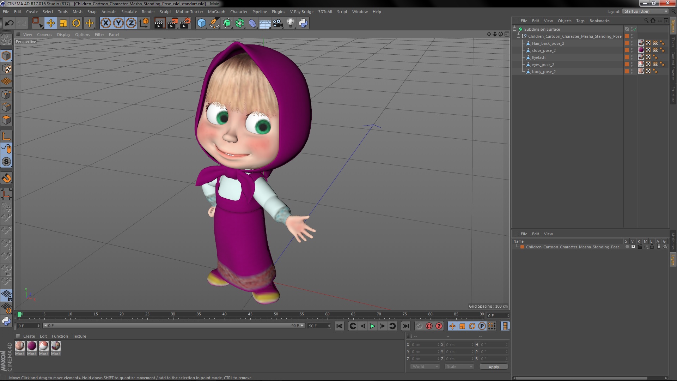Image resolution: width=677 pixels, height=381 pixels.
Task: Open the Spline pen tool
Action: pyautogui.click(x=214, y=23)
